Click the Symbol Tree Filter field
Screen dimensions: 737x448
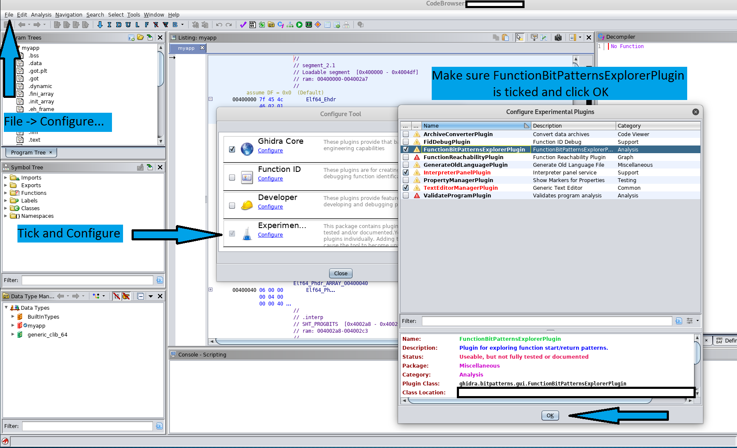pyautogui.click(x=87, y=280)
